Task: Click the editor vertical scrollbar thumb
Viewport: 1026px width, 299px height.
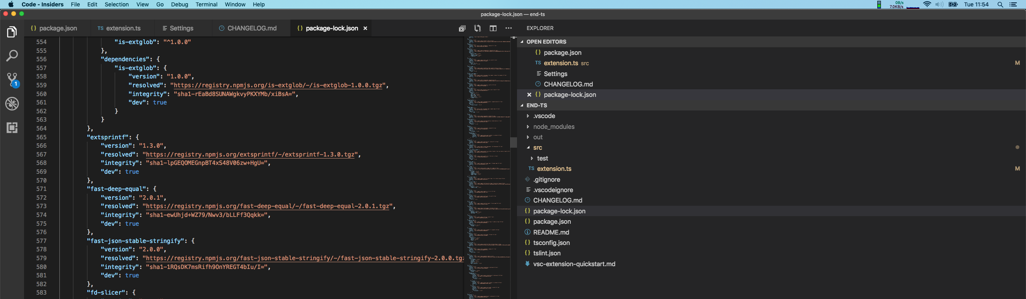Action: coord(513,142)
